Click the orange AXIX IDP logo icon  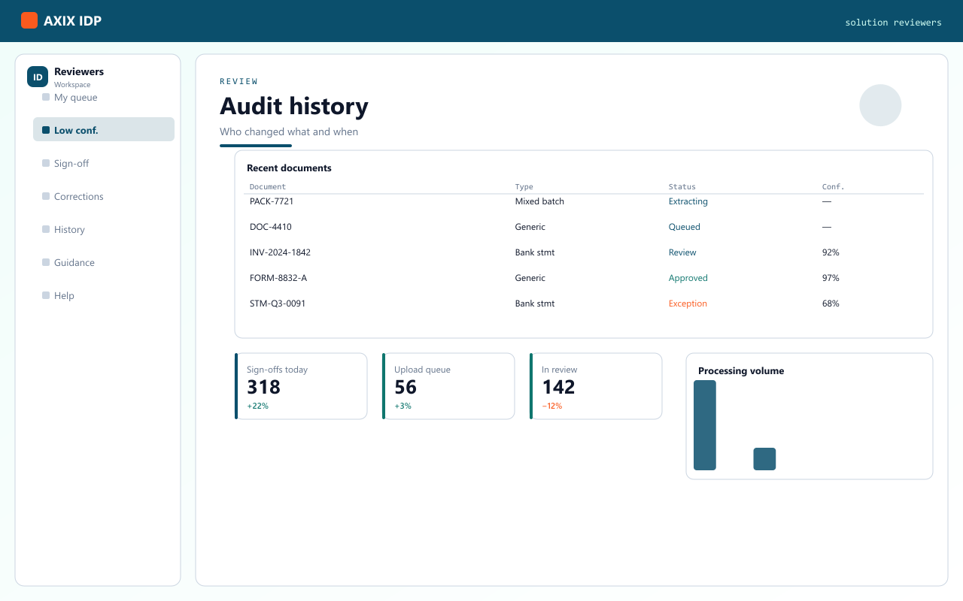29,20
